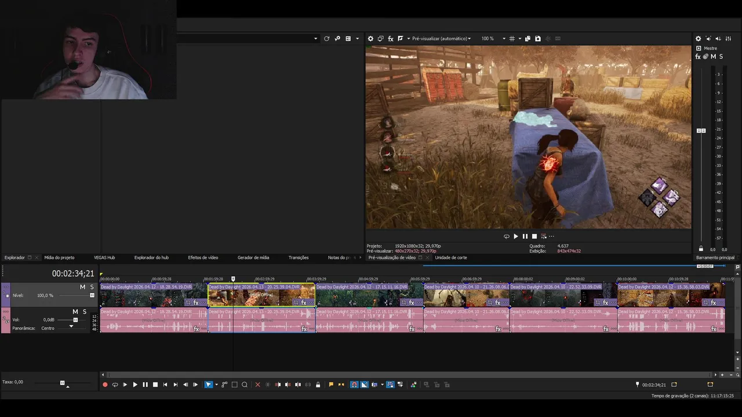Step to previous frame
The height and width of the screenshot is (417, 742).
click(185, 385)
